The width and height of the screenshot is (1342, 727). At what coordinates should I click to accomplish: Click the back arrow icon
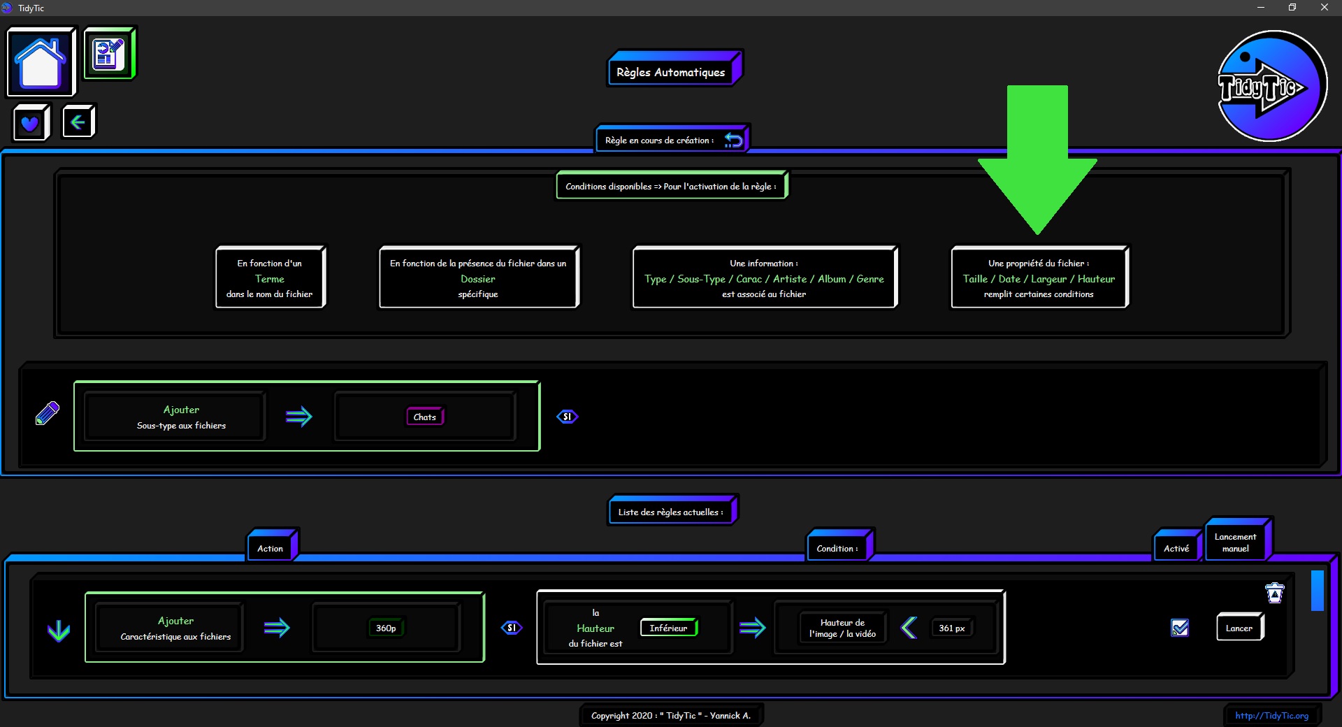click(78, 122)
